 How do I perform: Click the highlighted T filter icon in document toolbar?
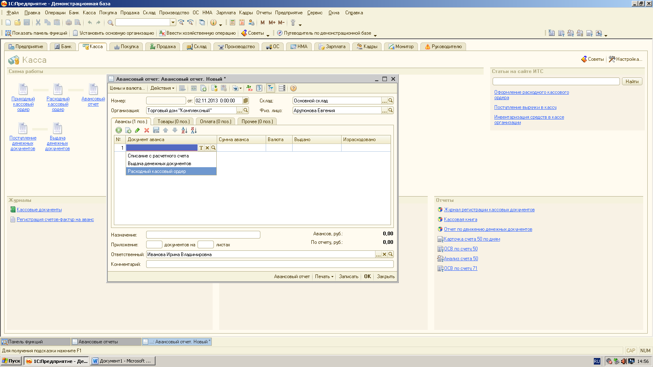271,88
